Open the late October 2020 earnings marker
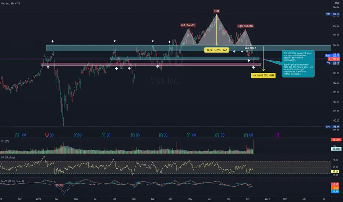Image resolution: width=343 pixels, height=202 pixels. [x=133, y=135]
